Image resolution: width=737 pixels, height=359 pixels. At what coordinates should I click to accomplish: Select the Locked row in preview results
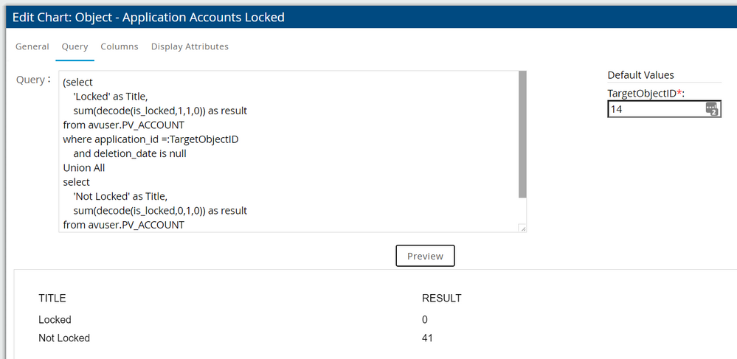pos(55,320)
